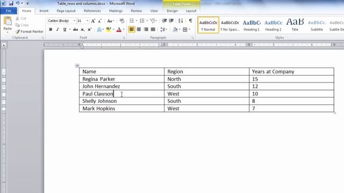
Task: Switch to the Page Layout tab
Action: pyautogui.click(x=66, y=11)
